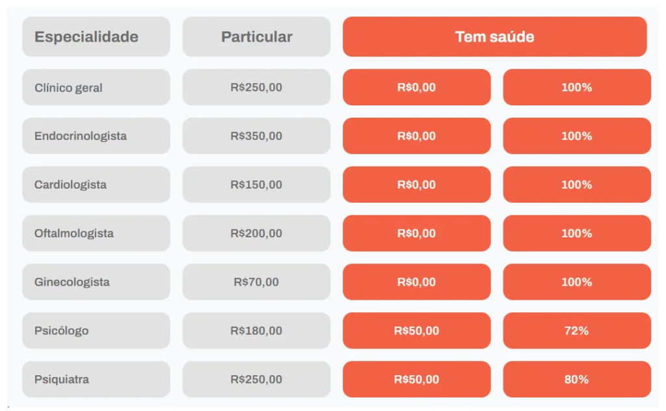
Task: Click the Psiquiatra row label
Action: point(96,379)
